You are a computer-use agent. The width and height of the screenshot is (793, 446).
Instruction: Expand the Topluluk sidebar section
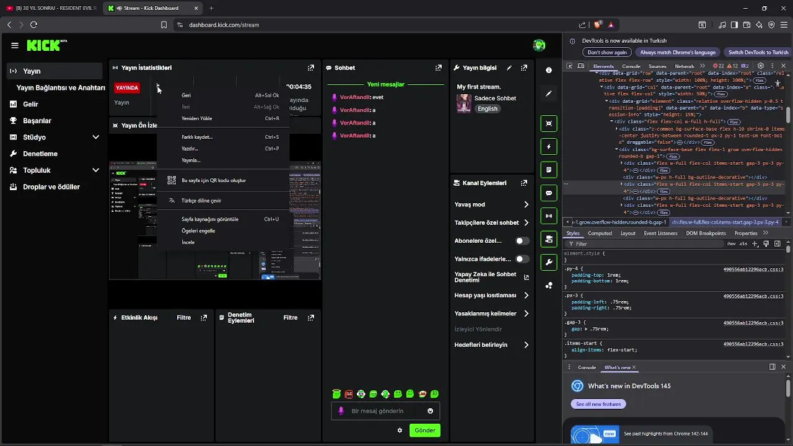tap(96, 170)
